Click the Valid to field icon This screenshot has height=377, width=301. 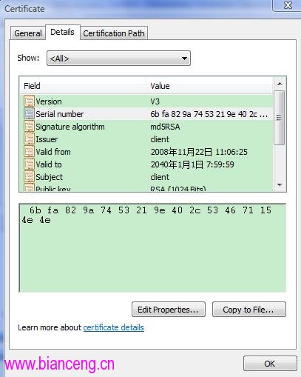point(29,164)
